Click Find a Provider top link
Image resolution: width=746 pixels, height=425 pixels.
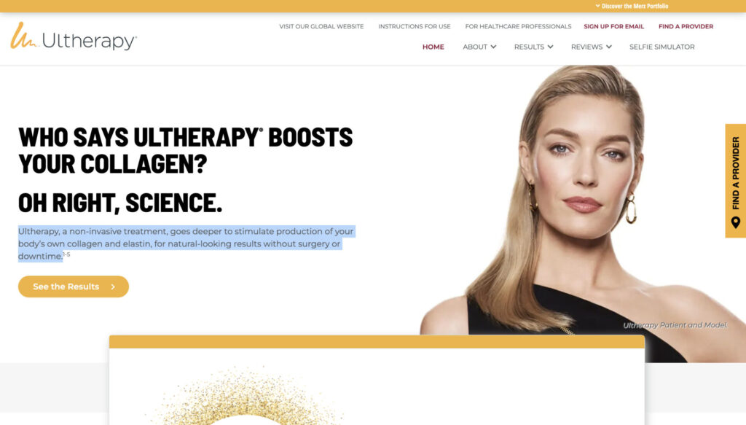[686, 26]
